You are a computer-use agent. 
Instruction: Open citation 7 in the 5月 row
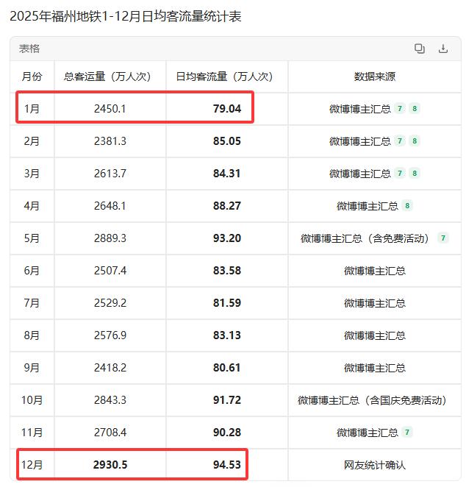pyautogui.click(x=443, y=238)
